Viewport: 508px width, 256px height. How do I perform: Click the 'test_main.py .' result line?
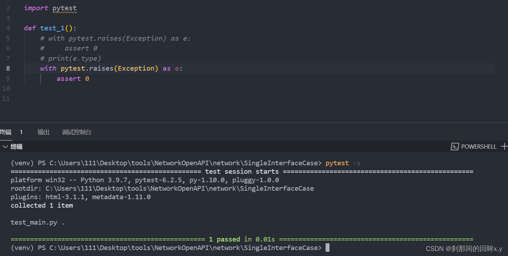(x=38, y=222)
